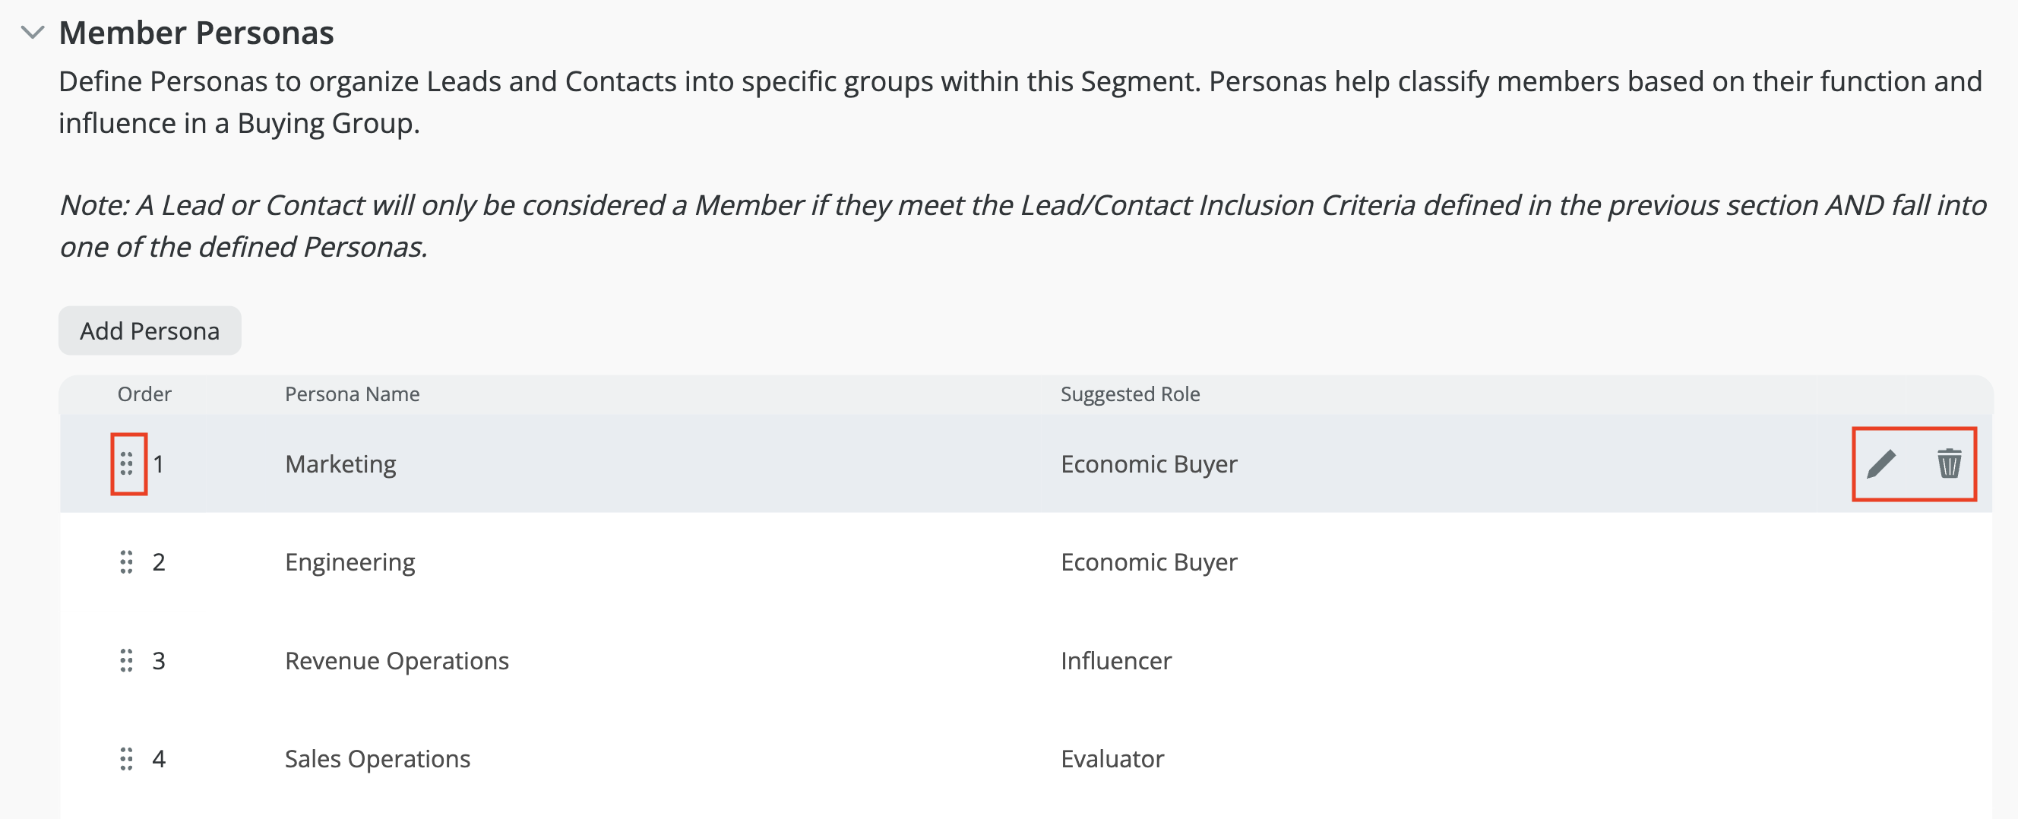Click the Influencer suggested role cell
Viewport: 2018px width, 819px height.
1115,661
